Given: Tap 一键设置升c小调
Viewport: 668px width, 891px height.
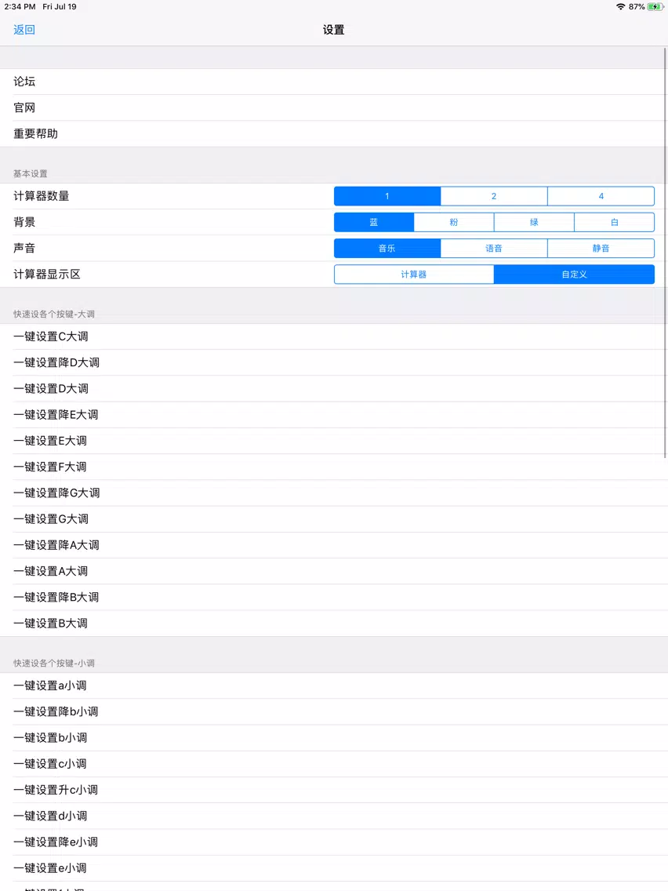Looking at the screenshot, I should (334, 791).
